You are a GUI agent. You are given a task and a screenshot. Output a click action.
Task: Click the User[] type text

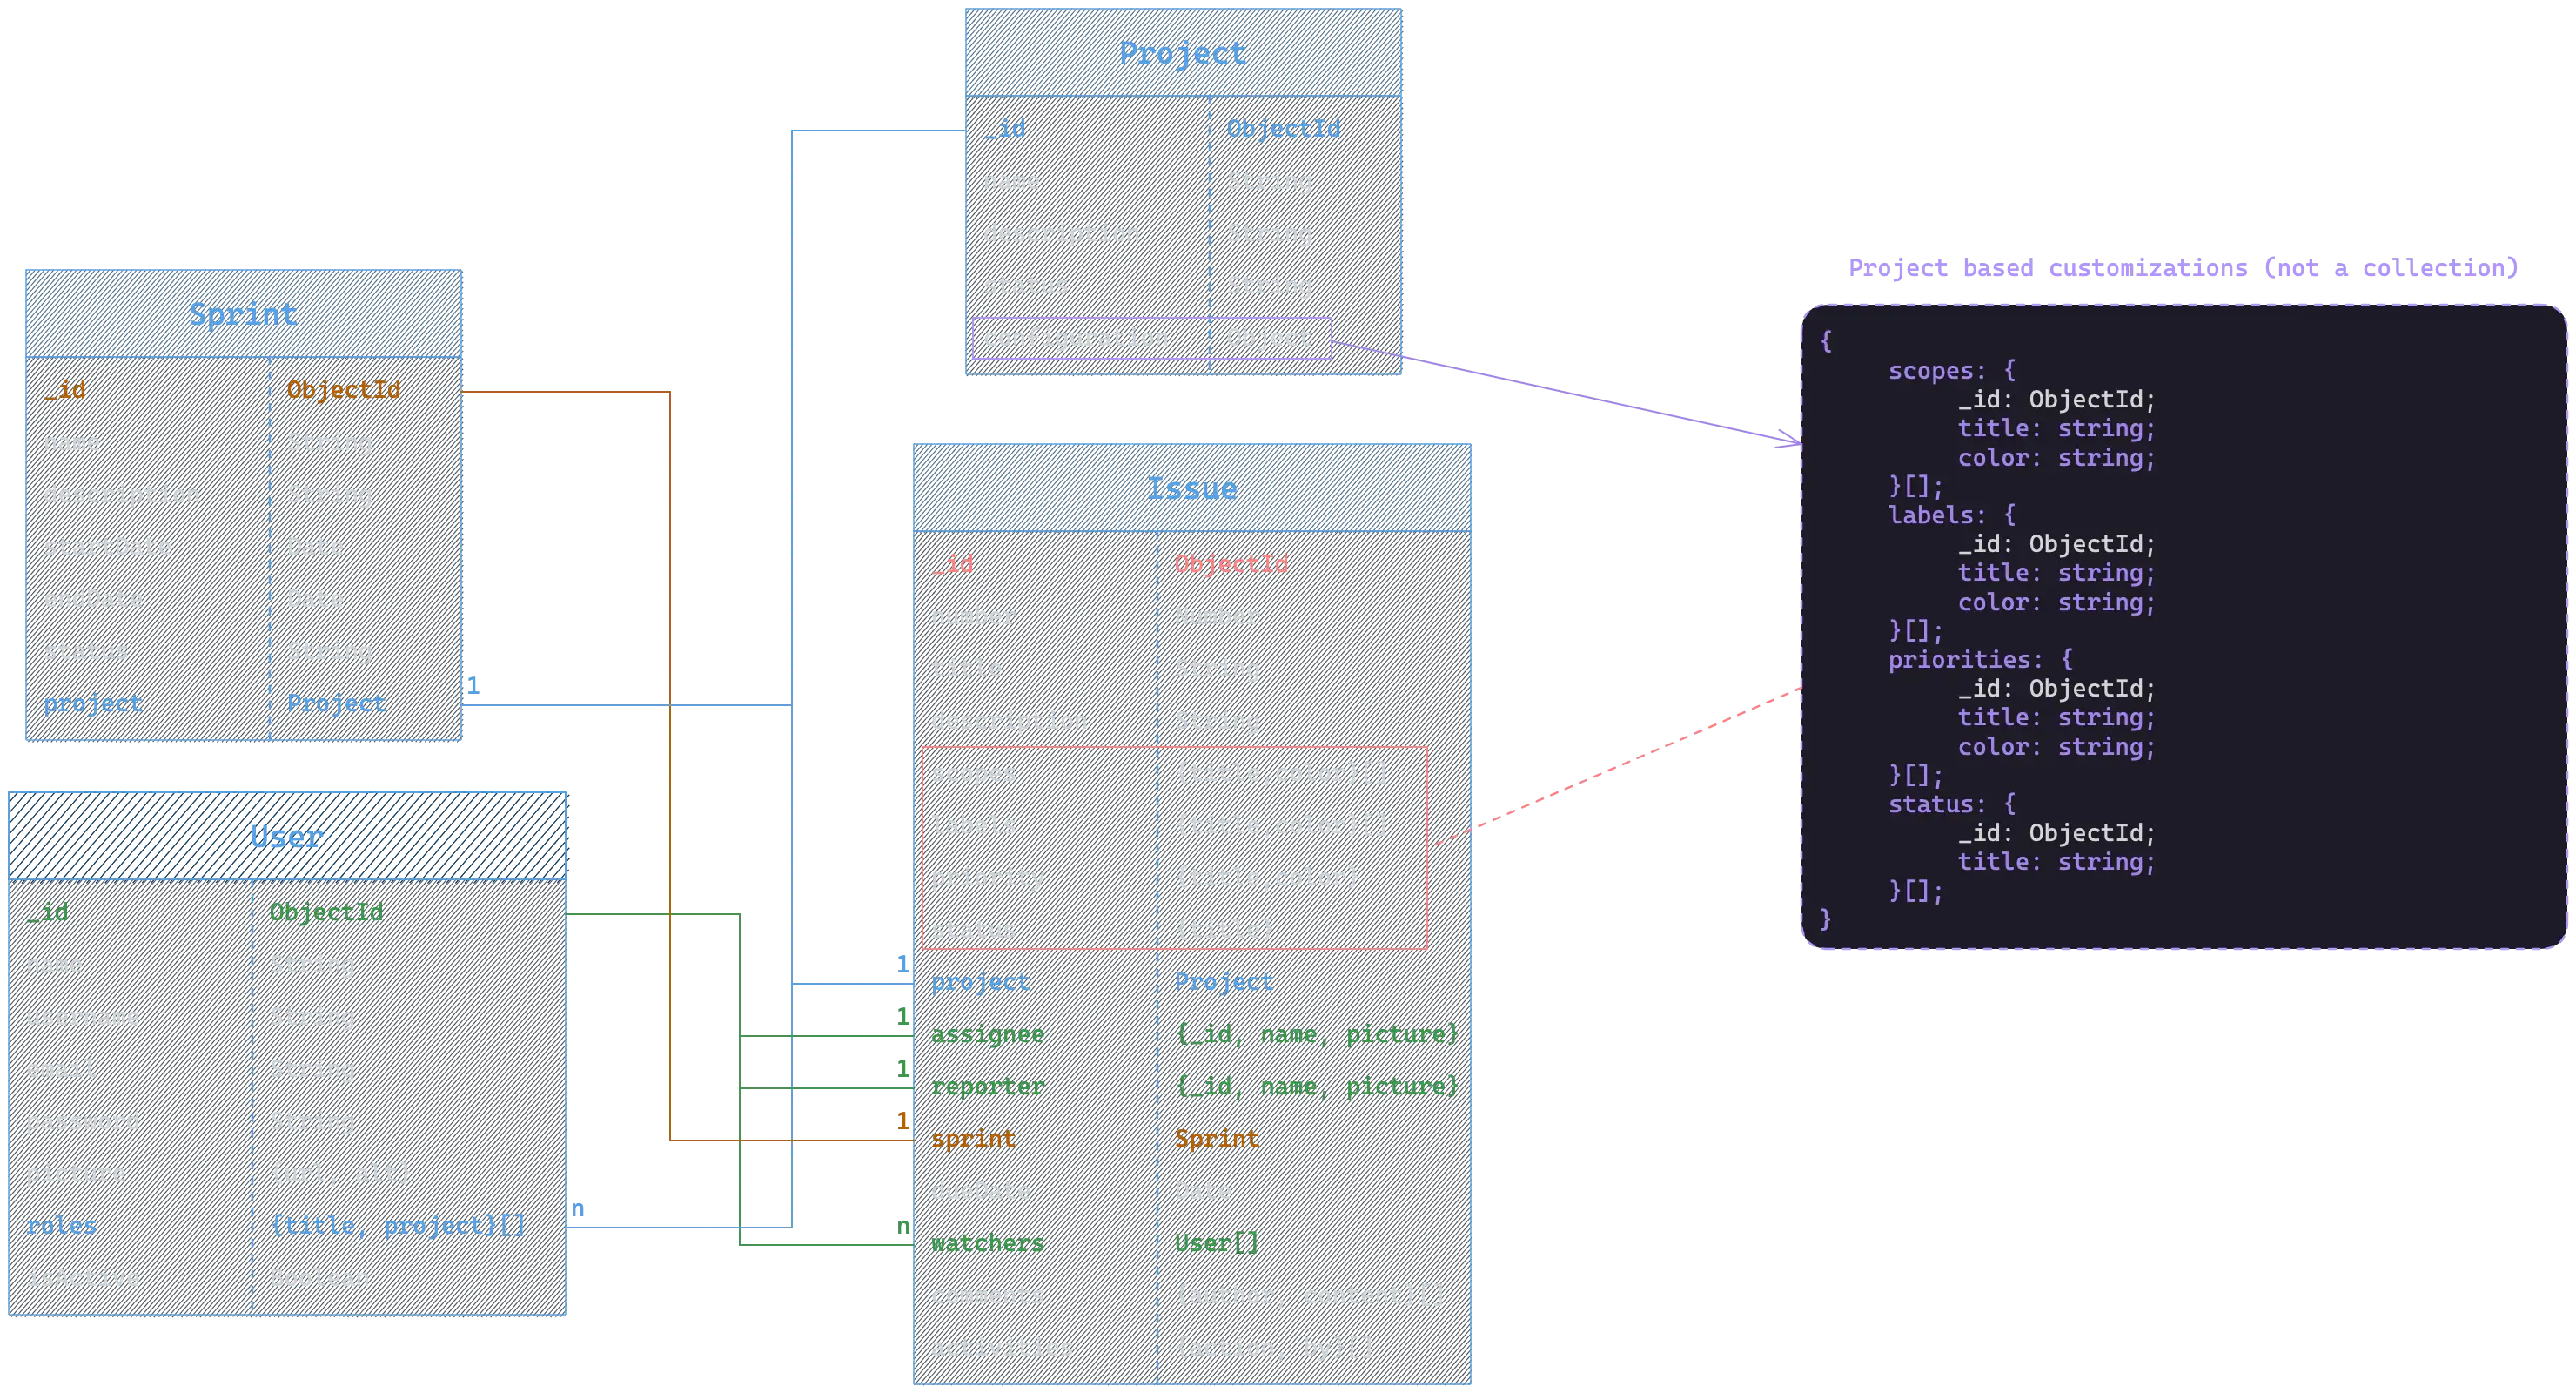1216,1243
